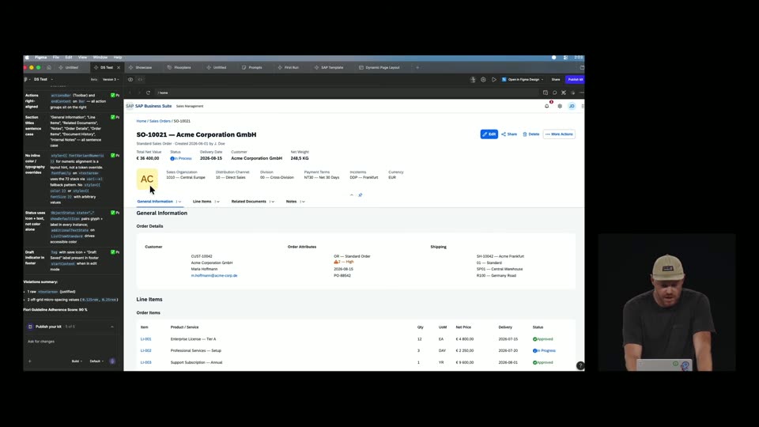Viewport: 759px width, 427px height.
Task: Close the DS Test tab
Action: pos(119,67)
